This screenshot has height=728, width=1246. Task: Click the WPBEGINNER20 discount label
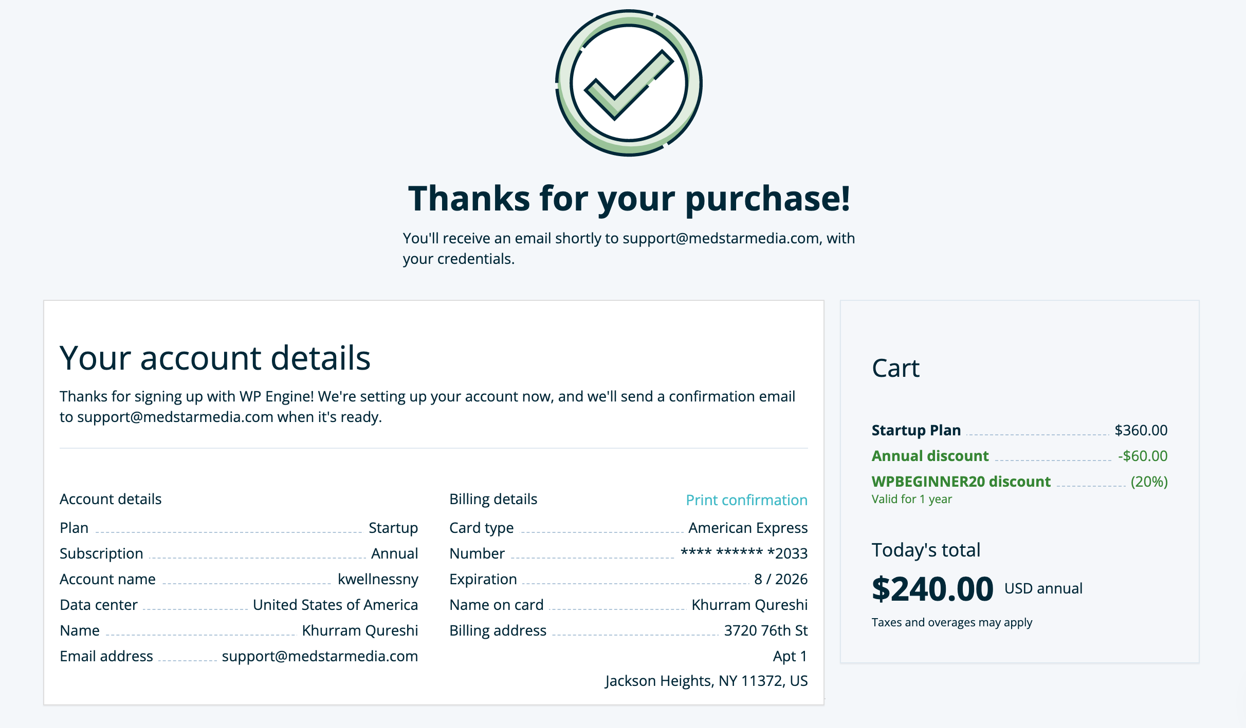(961, 482)
